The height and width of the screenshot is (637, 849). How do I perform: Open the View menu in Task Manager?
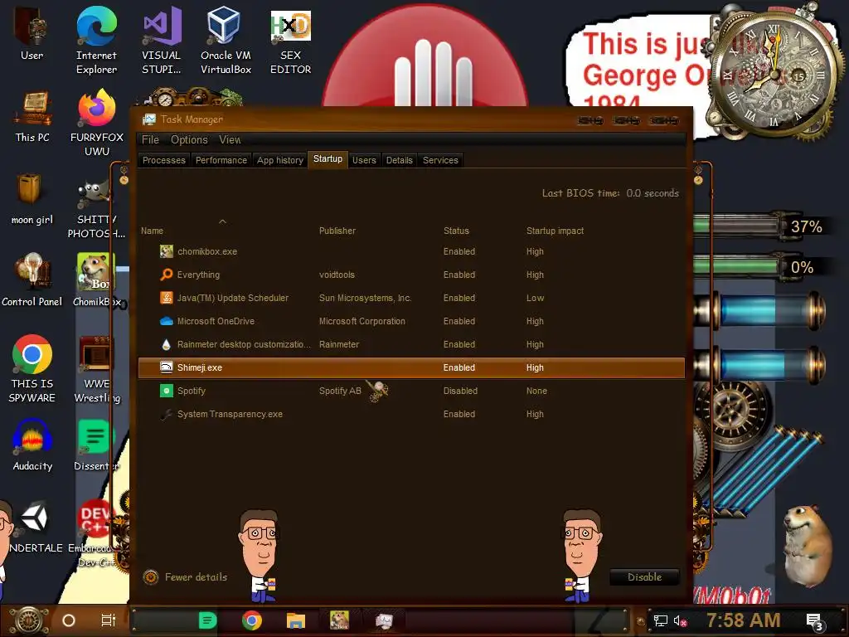coord(230,139)
